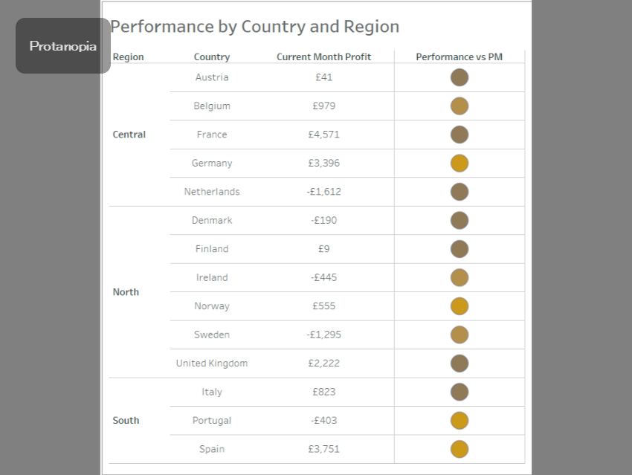Select the Netherlands performance circle
Screen dimensions: 632x475
pyautogui.click(x=460, y=192)
